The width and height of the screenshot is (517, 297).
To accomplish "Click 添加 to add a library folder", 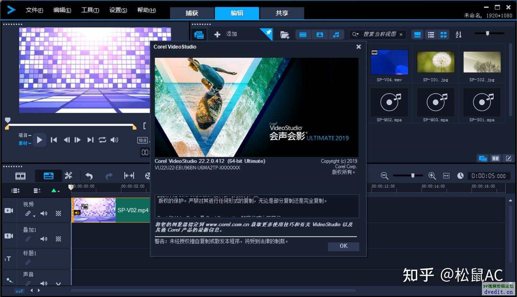I will 225,34.
